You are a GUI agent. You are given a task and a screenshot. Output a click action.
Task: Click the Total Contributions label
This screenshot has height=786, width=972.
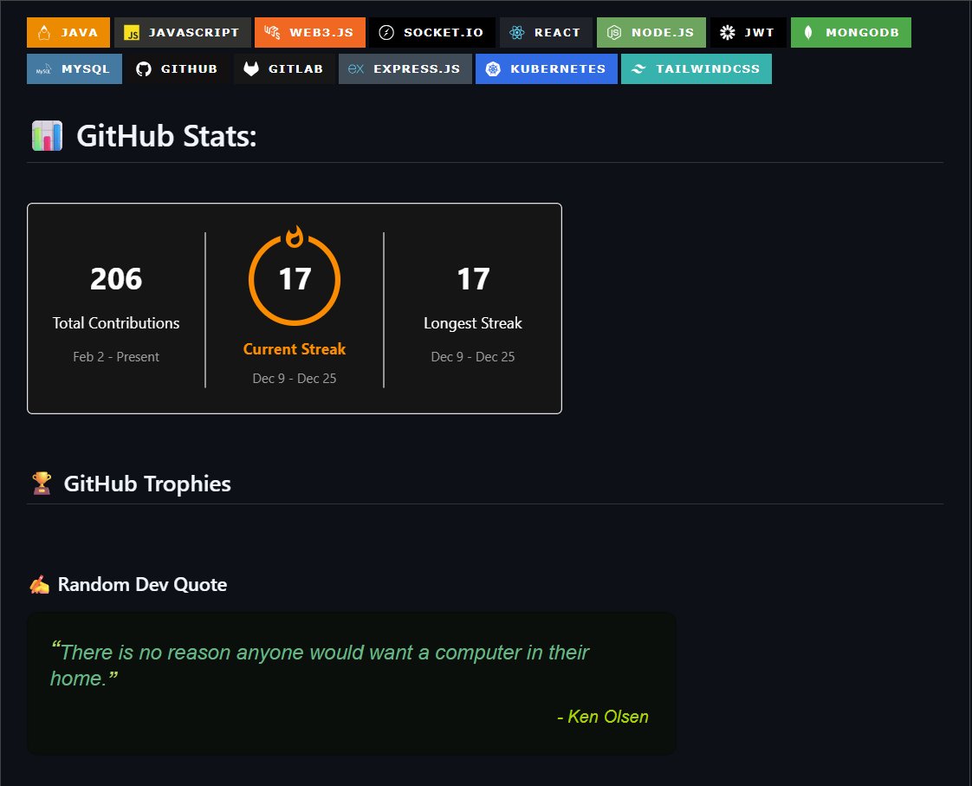click(116, 323)
